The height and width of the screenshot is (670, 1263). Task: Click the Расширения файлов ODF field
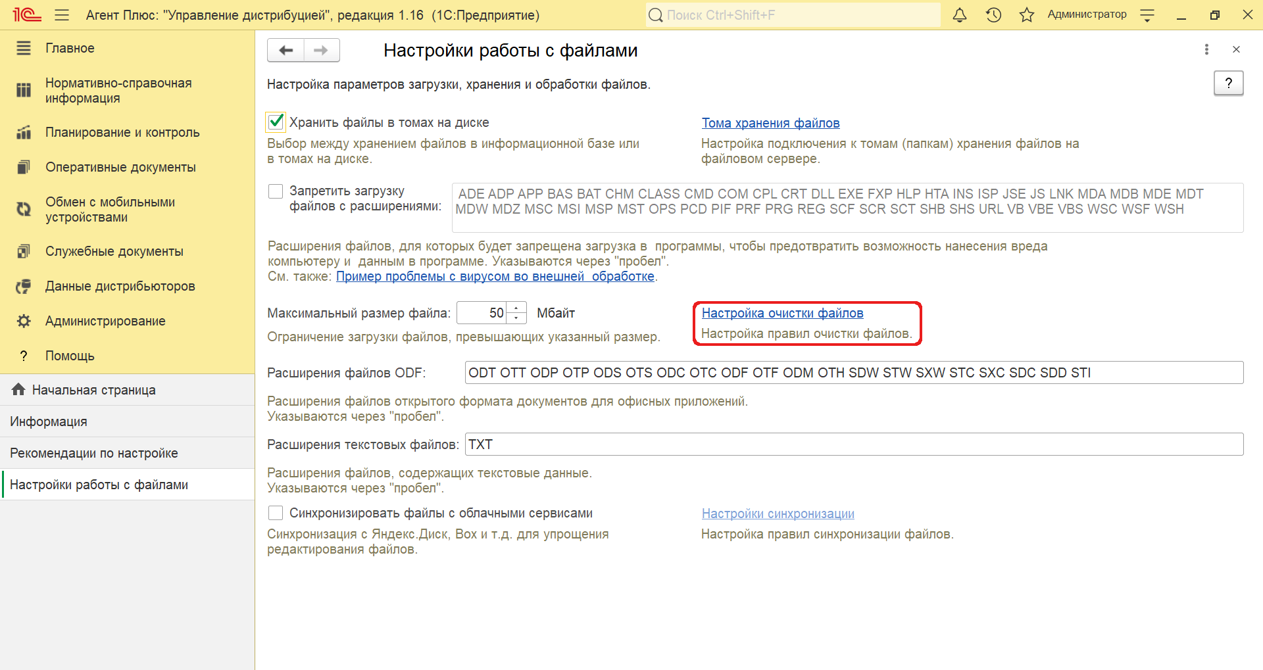pyautogui.click(x=854, y=372)
